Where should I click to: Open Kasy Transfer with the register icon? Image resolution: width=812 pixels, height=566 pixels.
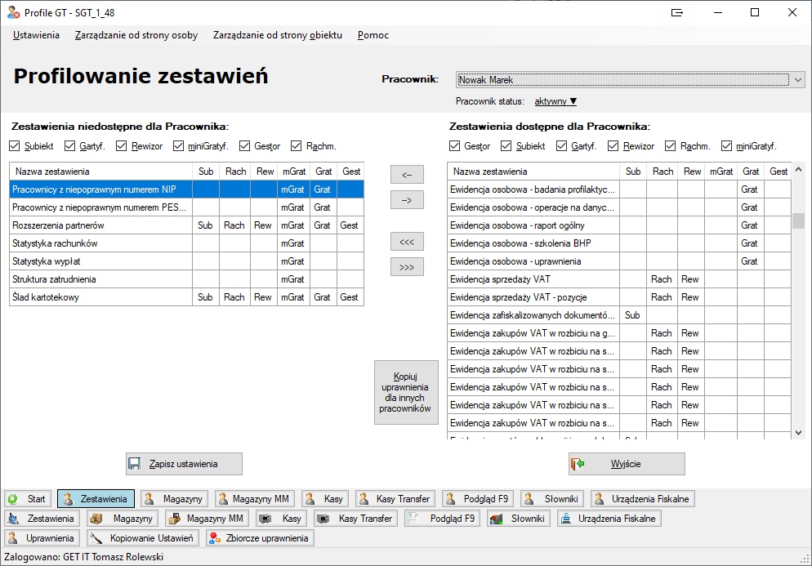pyautogui.click(x=355, y=519)
